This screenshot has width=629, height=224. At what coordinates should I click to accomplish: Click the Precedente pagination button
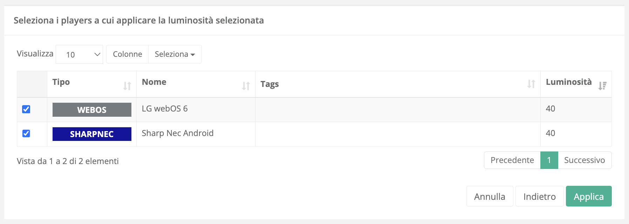[512, 160]
